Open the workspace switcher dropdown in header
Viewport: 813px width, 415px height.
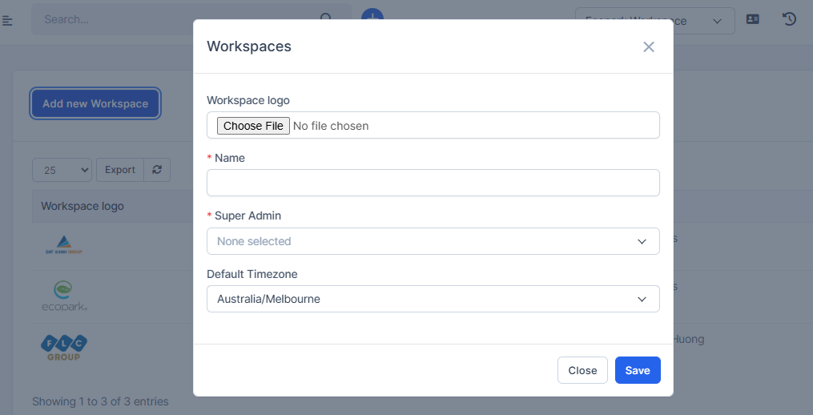[654, 21]
